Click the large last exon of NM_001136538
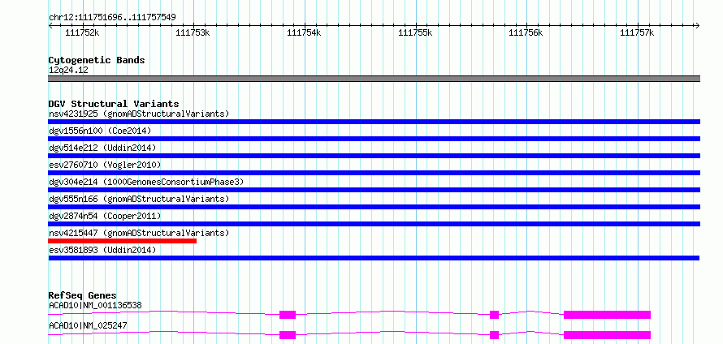Image resolution: width=723 pixels, height=344 pixels. point(608,315)
